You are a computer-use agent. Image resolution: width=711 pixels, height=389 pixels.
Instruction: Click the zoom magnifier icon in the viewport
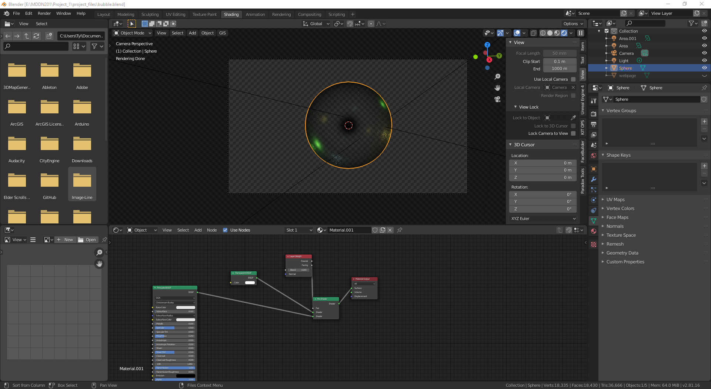497,77
